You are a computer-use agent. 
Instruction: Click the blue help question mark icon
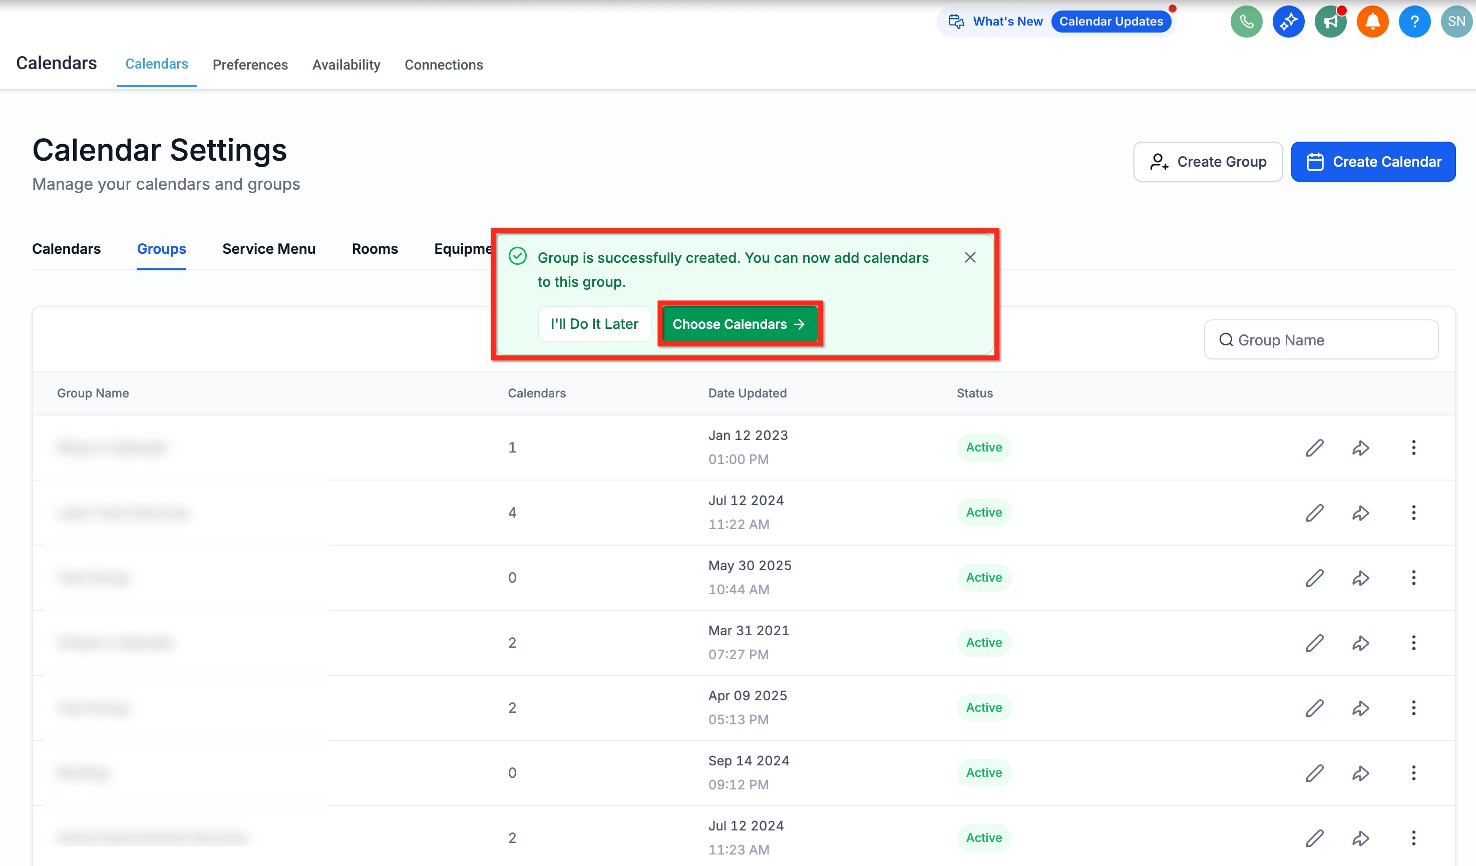pos(1414,22)
